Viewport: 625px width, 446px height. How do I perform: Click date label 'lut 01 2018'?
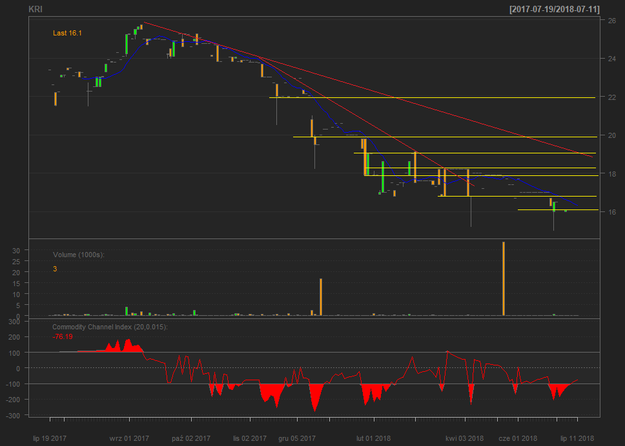[x=373, y=438]
